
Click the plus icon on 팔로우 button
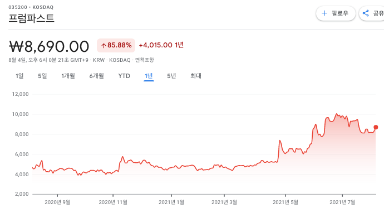click(324, 13)
